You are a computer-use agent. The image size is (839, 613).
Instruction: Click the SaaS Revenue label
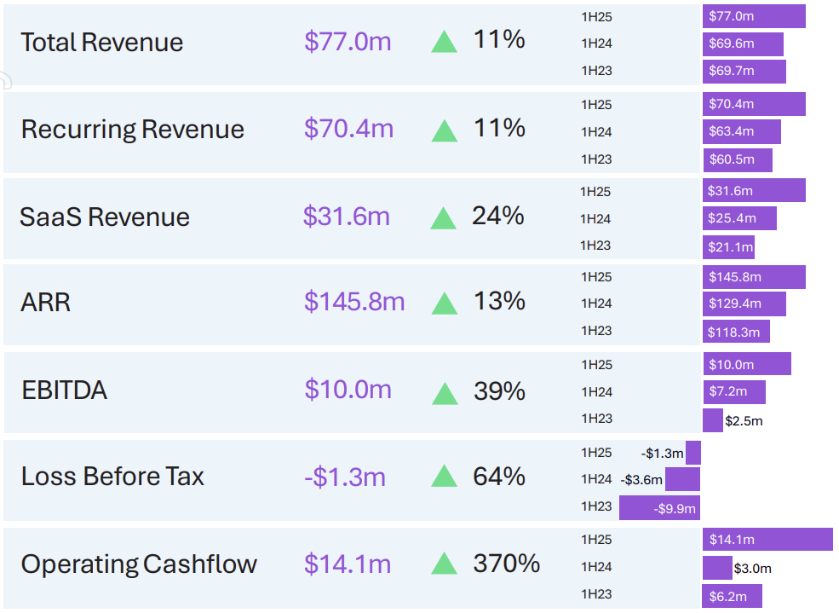click(x=105, y=217)
